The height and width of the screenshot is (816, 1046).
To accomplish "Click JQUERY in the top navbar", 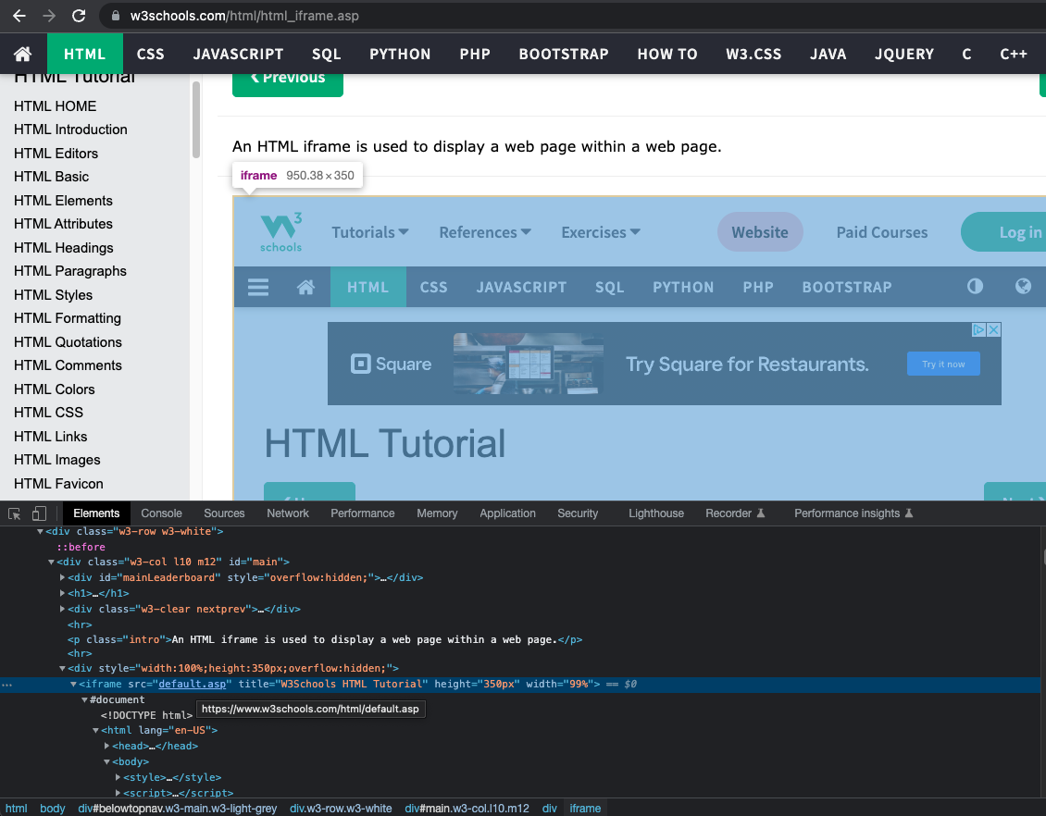I will point(903,54).
